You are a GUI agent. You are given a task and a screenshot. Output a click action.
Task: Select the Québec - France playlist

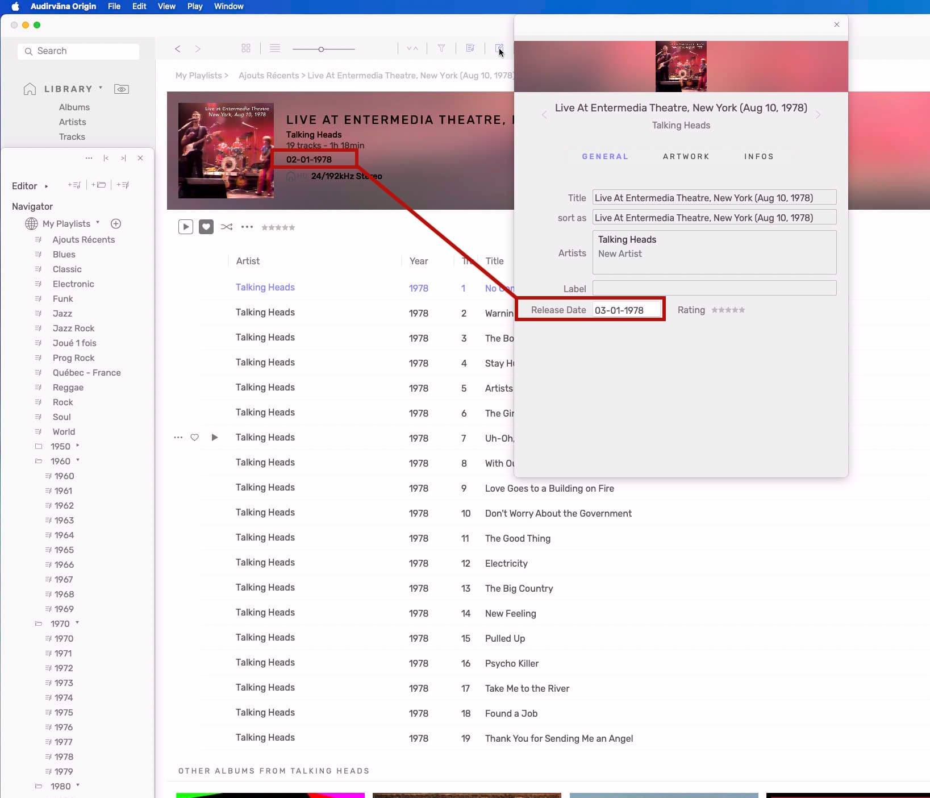tap(87, 372)
